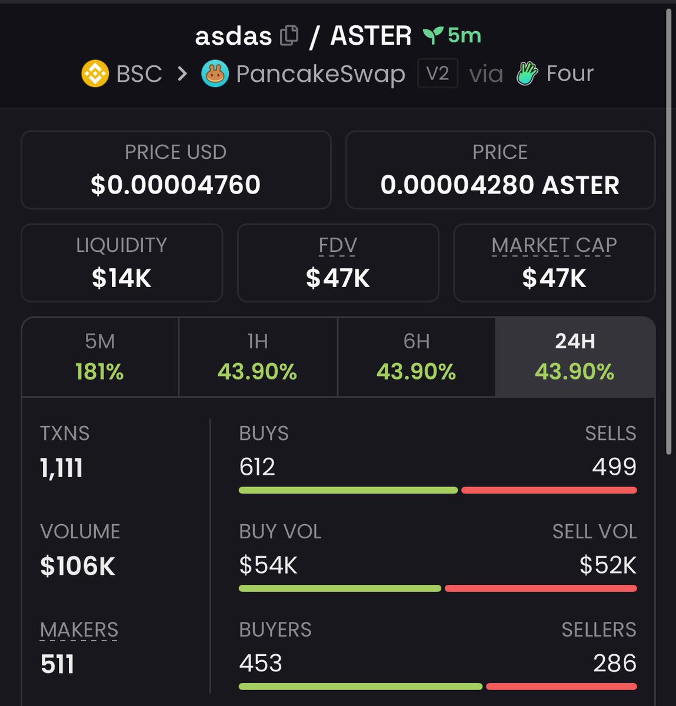Screen dimensions: 676x706
Task: Click the V2 version badge
Action: pyautogui.click(x=437, y=74)
